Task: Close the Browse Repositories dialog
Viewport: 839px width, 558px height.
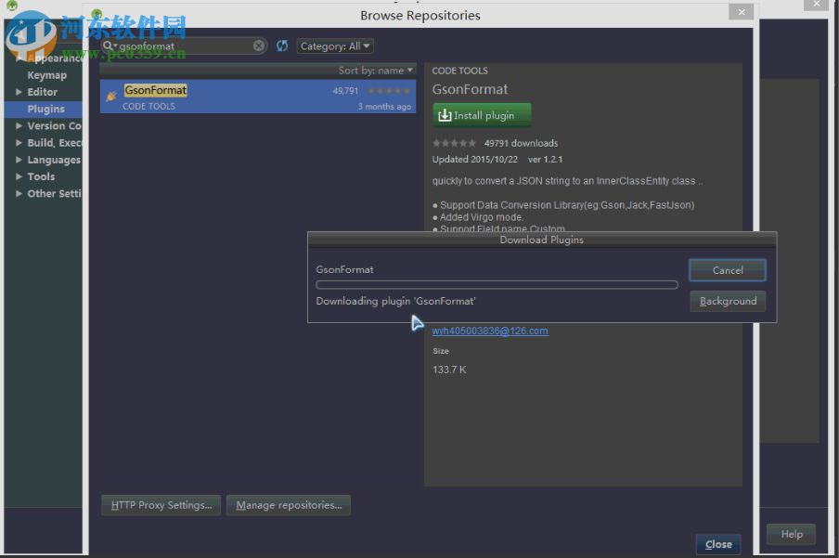Action: pyautogui.click(x=718, y=544)
